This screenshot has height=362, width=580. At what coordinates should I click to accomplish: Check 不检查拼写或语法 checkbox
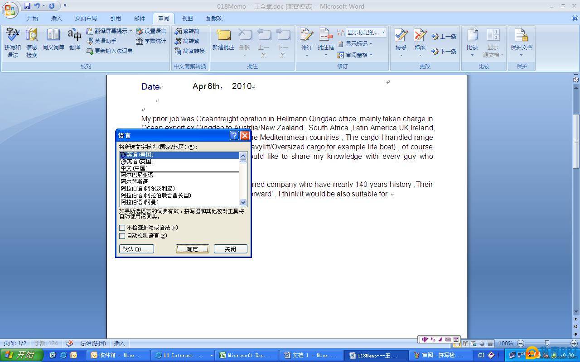click(122, 228)
